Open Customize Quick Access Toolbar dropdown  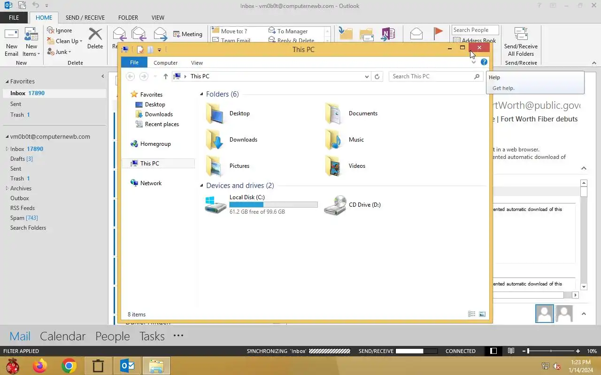[160, 50]
